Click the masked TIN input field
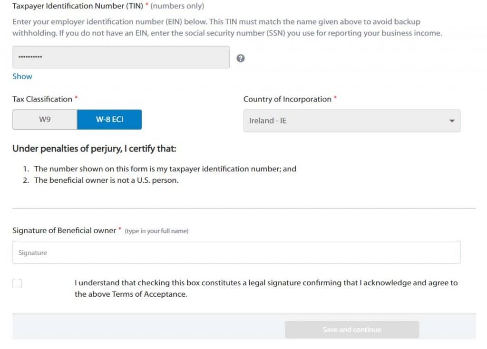The width and height of the screenshot is (487, 349). point(121,57)
